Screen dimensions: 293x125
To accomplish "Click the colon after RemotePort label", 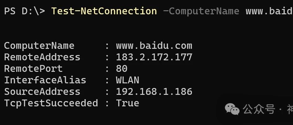I will pos(107,69).
